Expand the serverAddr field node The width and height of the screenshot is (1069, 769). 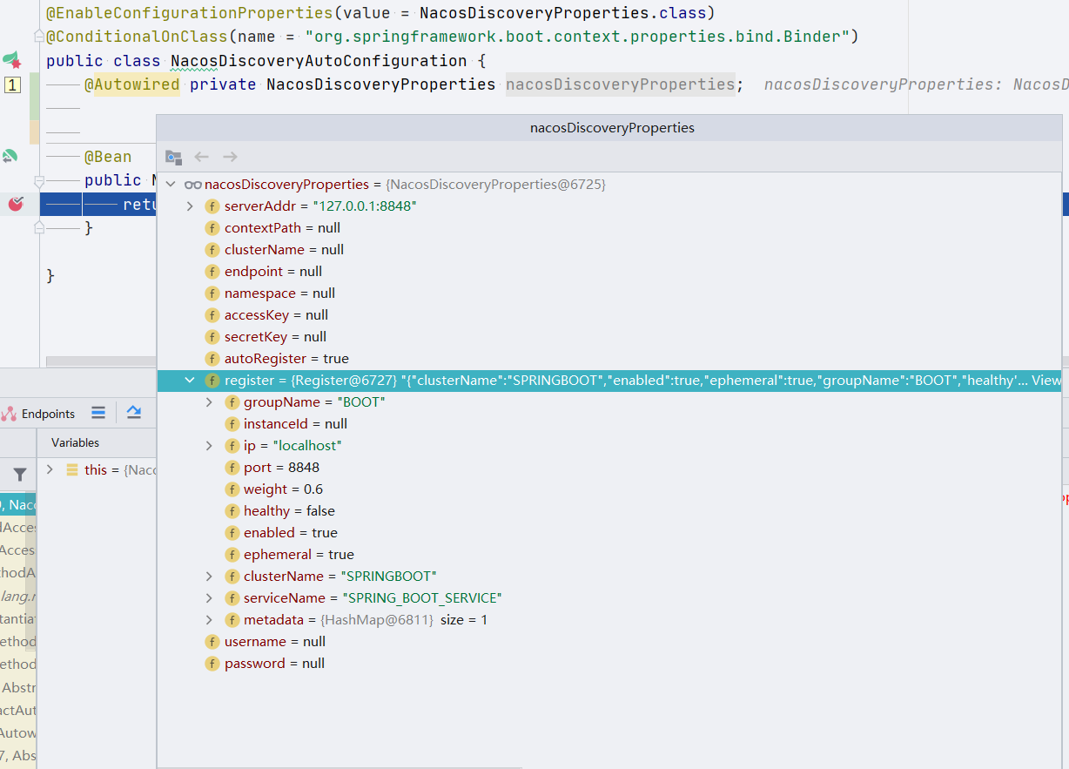pyautogui.click(x=190, y=206)
